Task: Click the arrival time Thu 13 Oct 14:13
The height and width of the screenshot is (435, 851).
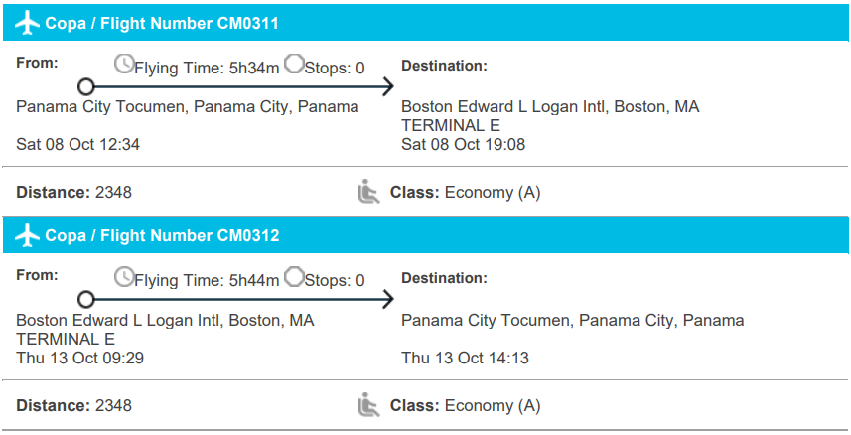Action: point(465,358)
